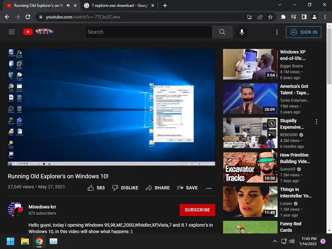The height and width of the screenshot is (249, 332).
Task: Click the search magnifier button
Action: (222, 32)
